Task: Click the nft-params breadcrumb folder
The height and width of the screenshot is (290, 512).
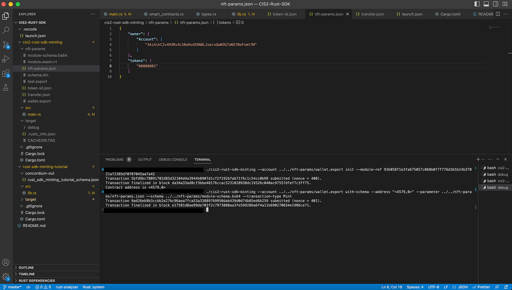Action: (158, 22)
